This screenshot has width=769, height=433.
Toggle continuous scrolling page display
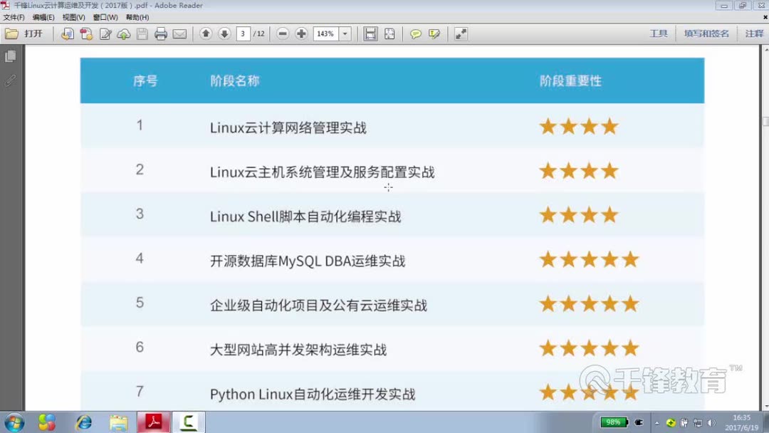pyautogui.click(x=370, y=33)
